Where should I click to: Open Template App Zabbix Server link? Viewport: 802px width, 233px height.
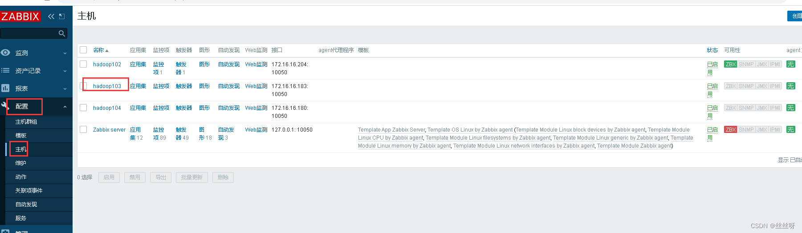(391, 130)
